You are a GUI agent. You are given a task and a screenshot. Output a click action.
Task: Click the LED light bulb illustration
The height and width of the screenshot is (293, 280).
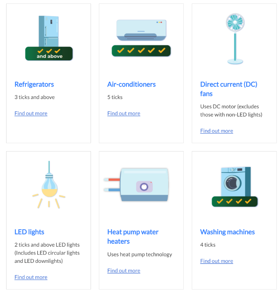(x=49, y=185)
